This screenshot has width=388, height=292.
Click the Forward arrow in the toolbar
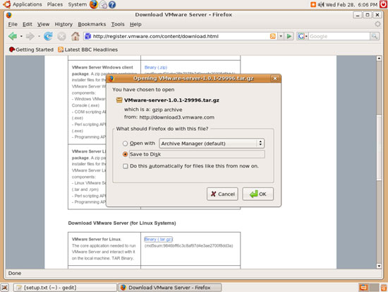tap(30, 36)
